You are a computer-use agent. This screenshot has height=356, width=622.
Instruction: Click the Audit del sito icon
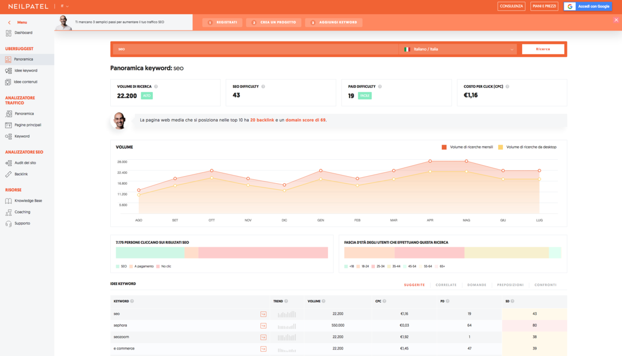(x=8, y=163)
